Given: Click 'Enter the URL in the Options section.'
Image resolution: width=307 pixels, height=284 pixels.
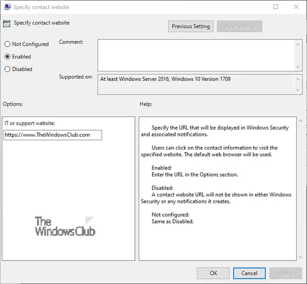Looking at the screenshot, I should pyautogui.click(x=195, y=175).
